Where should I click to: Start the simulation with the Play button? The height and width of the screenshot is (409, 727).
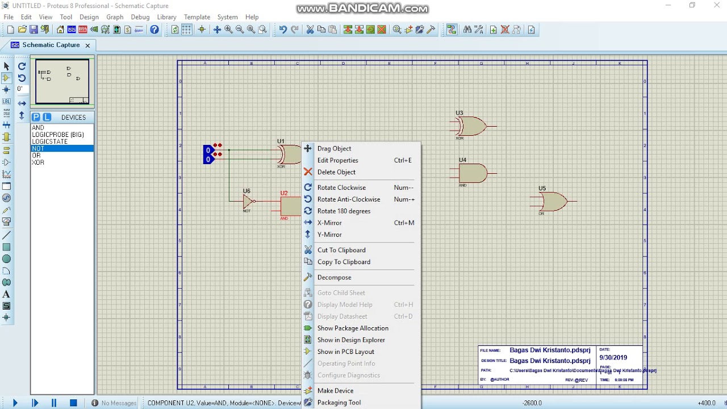[15, 403]
